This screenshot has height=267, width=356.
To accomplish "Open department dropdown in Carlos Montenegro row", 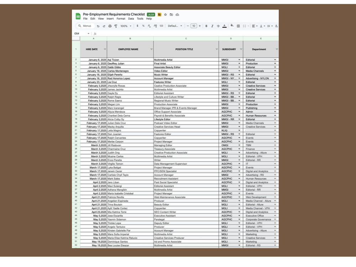I will 275,71.
